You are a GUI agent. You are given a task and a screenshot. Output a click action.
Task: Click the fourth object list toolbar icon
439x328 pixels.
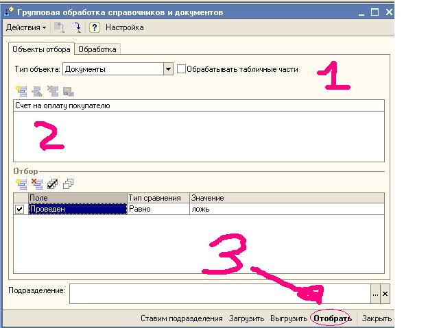pyautogui.click(x=69, y=91)
